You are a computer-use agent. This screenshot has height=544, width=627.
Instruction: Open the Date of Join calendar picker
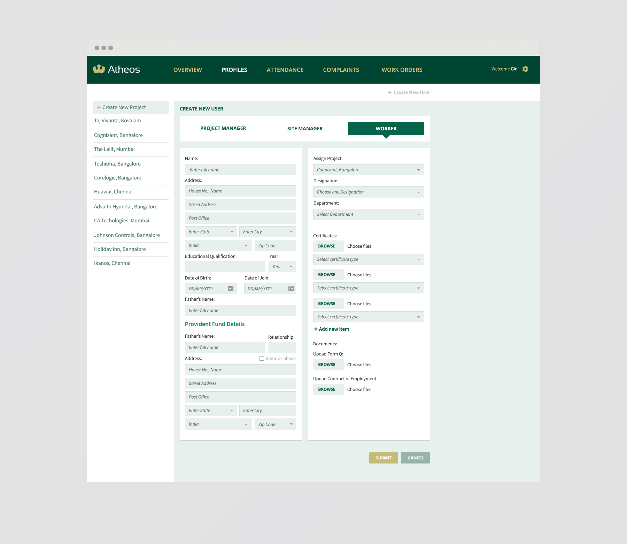(x=291, y=289)
